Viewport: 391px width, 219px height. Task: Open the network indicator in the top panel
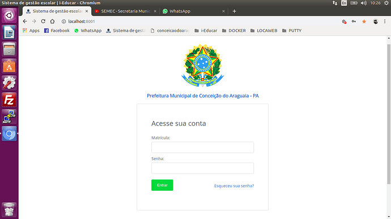[x=335, y=3]
